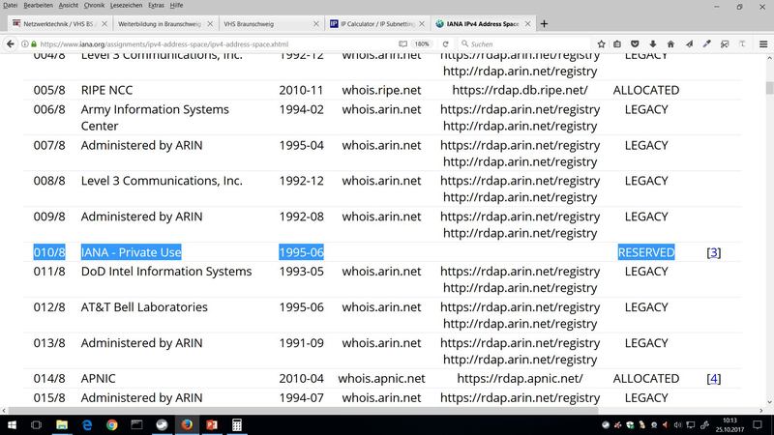Bookmark this page with the star
The image size is (774, 435).
(601, 43)
